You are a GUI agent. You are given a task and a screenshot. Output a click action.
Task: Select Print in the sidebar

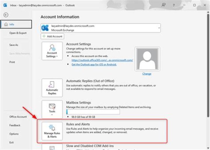(12, 62)
